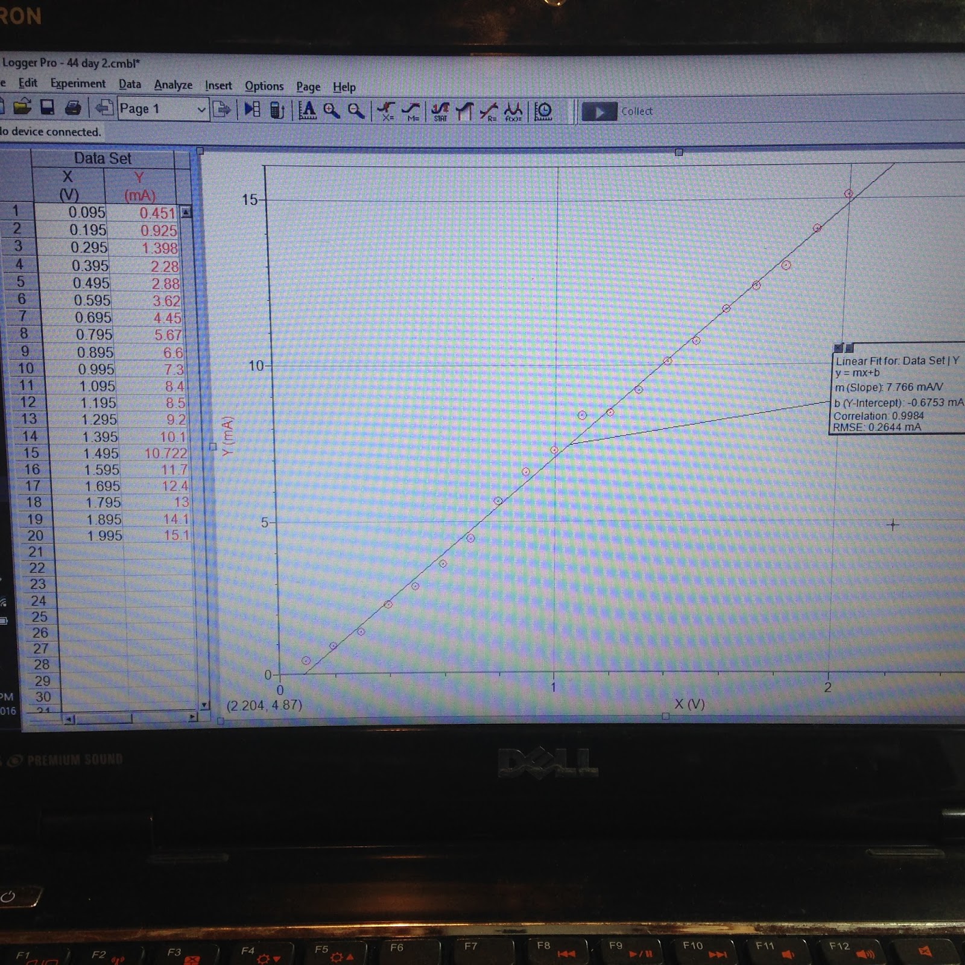This screenshot has width=965, height=965.
Task: Click the Y (mA) column header
Action: tap(140, 186)
